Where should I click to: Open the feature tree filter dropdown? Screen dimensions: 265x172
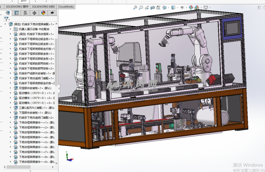[6, 19]
